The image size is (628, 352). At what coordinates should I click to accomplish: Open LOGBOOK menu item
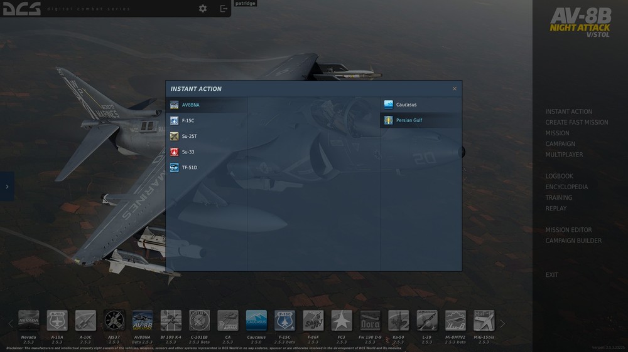pos(559,176)
